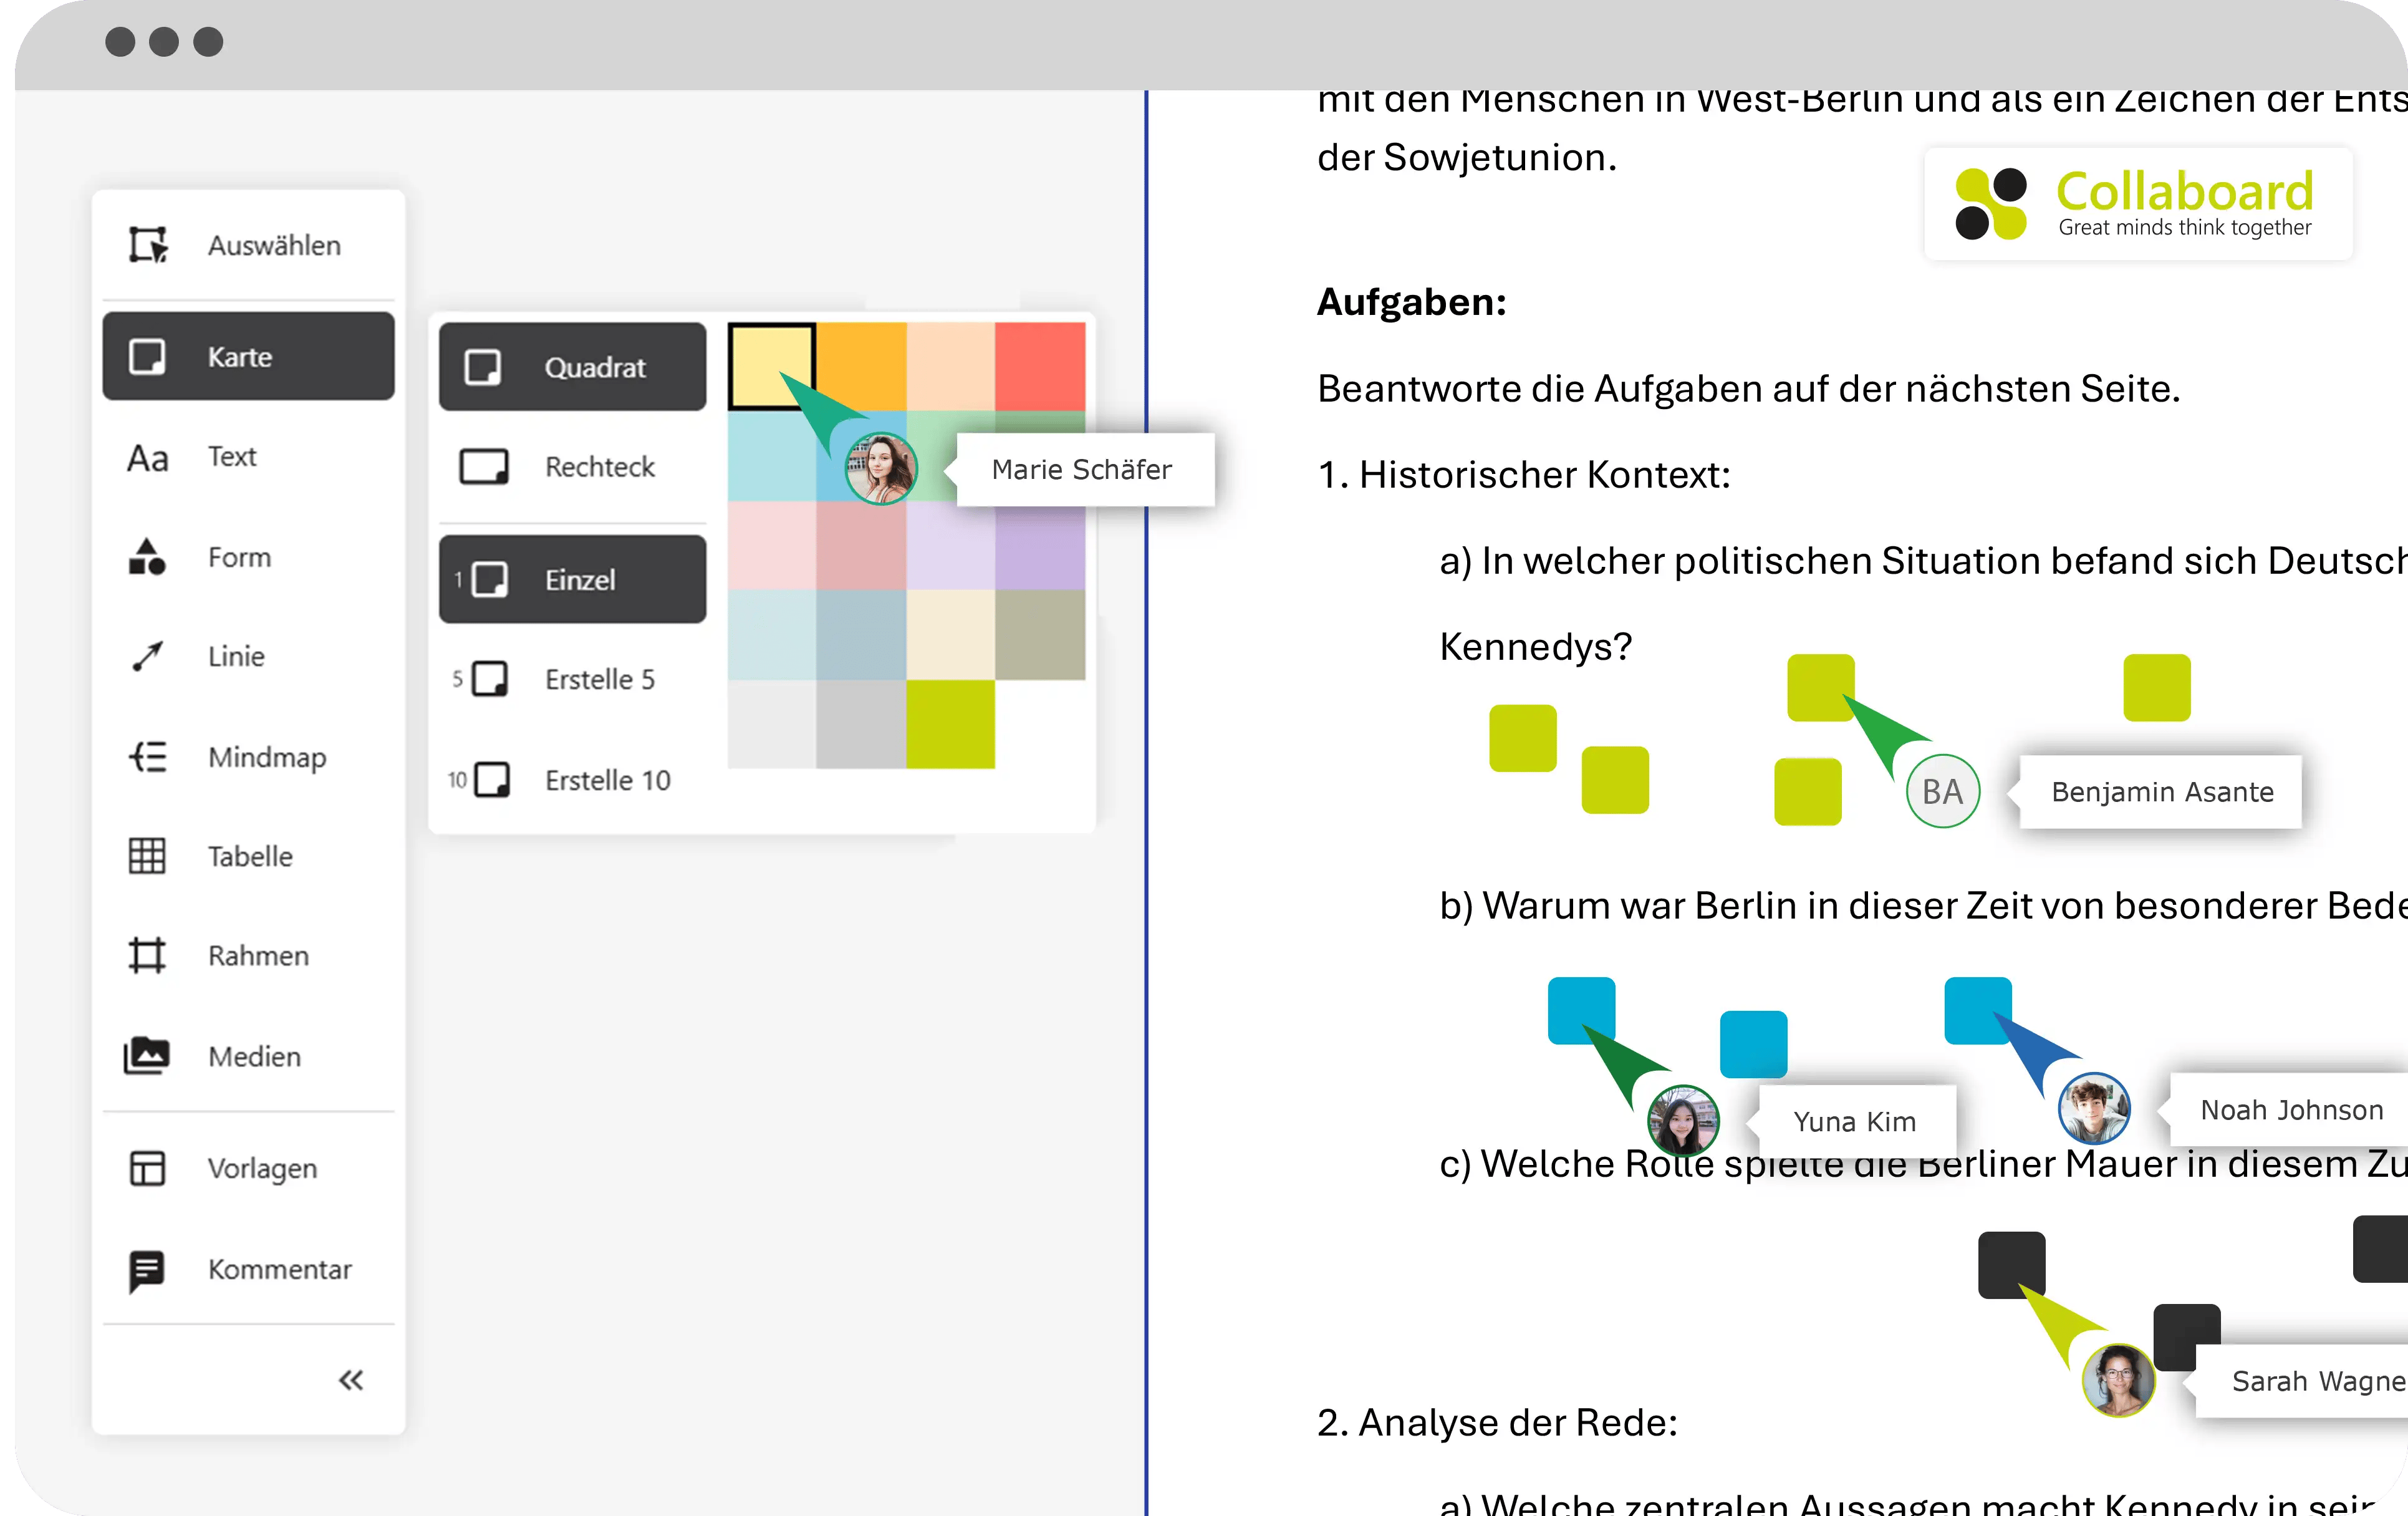Image resolution: width=2408 pixels, height=1516 pixels.
Task: Select the Rahmen frame tool
Action: tap(248, 955)
